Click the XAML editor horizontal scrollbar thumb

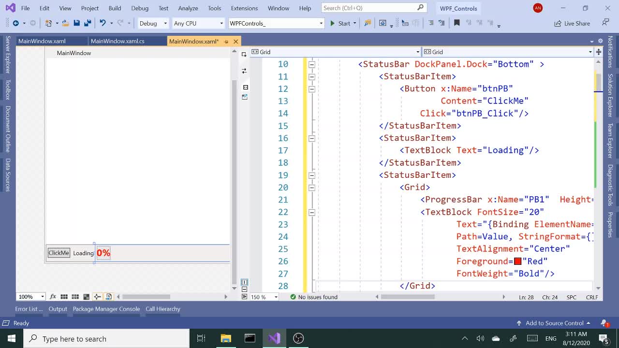[407, 297]
